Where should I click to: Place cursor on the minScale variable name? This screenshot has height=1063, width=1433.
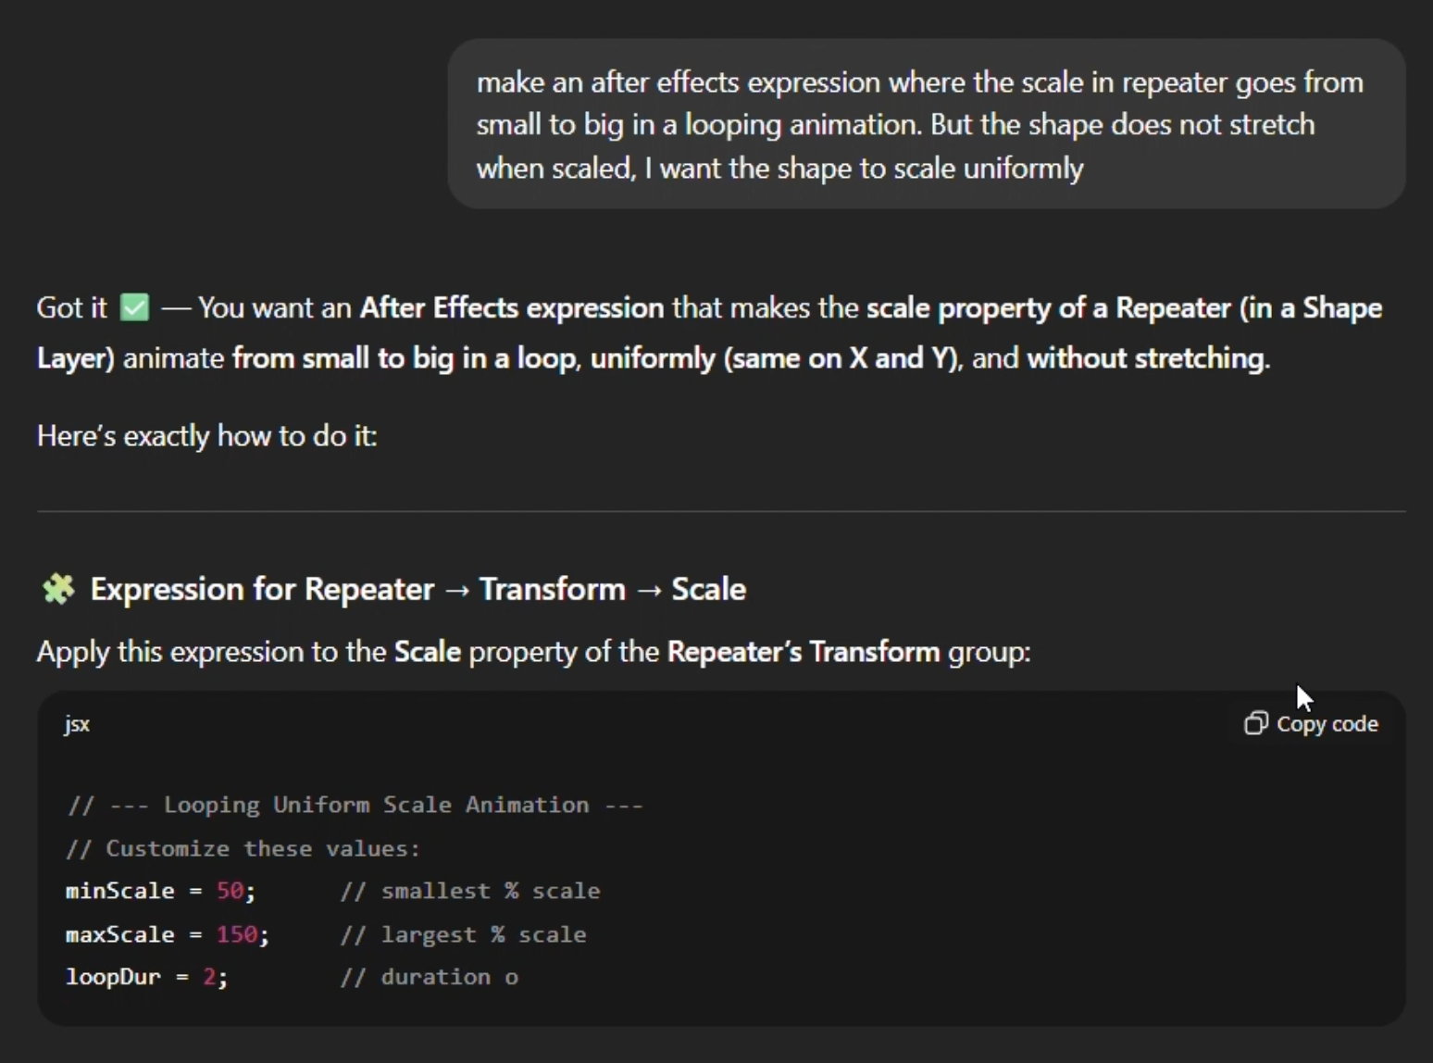point(119,891)
